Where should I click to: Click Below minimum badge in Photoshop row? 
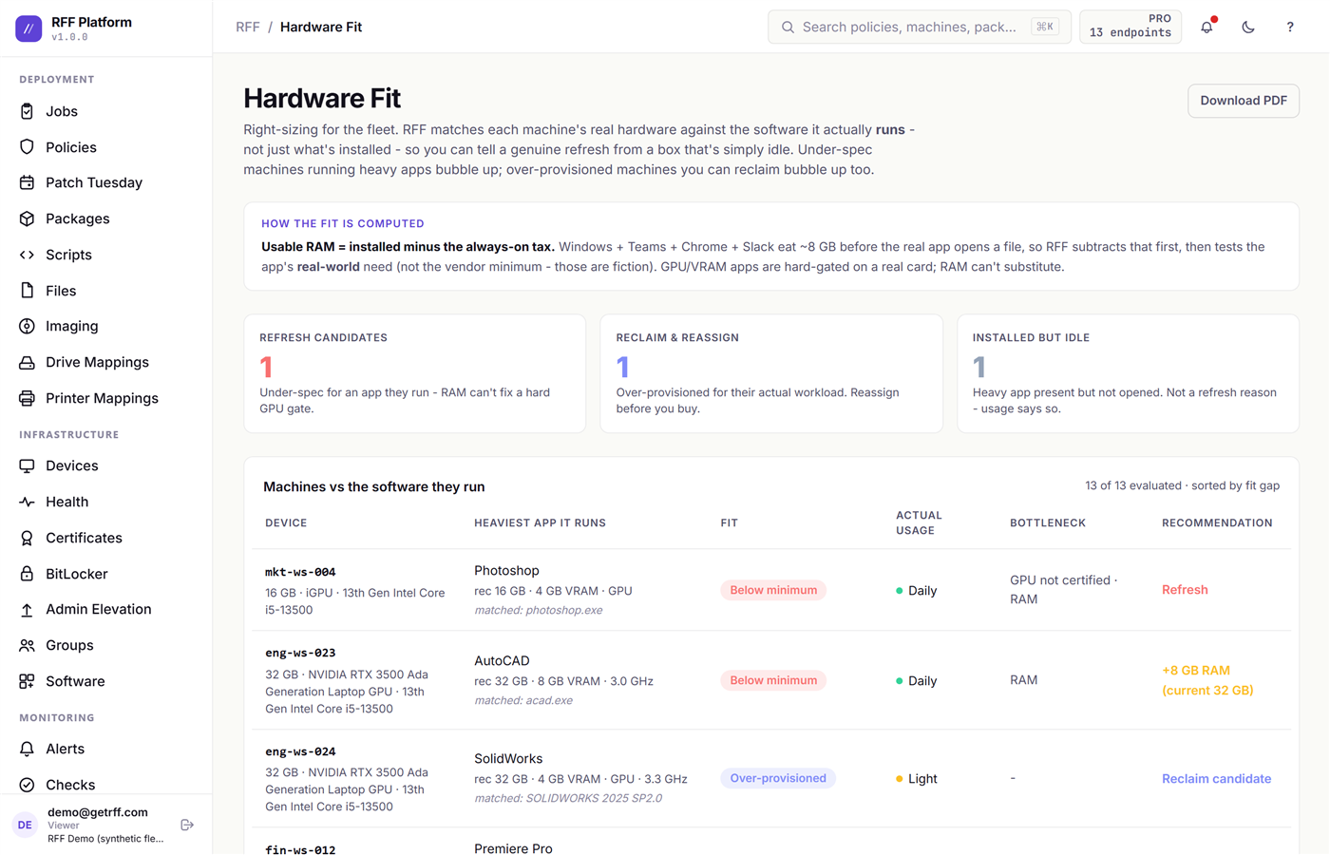pyautogui.click(x=773, y=590)
